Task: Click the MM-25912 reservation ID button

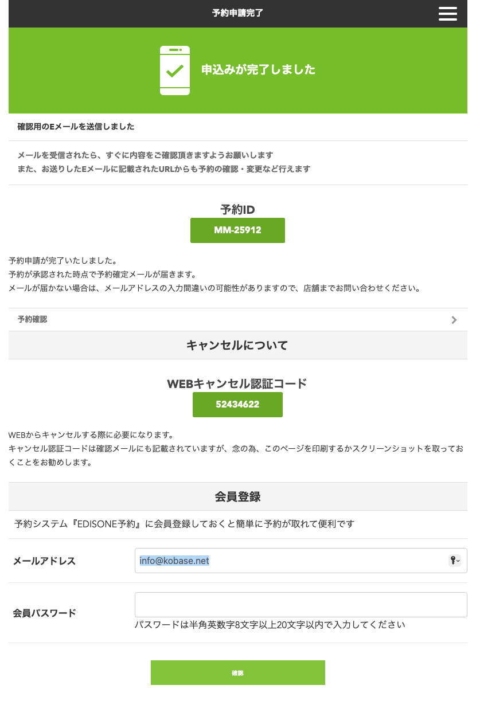Action: [x=237, y=230]
